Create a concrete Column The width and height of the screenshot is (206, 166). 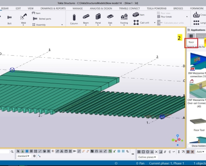point(74,19)
